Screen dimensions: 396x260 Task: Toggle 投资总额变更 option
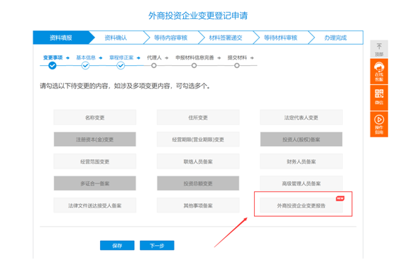tap(198, 183)
